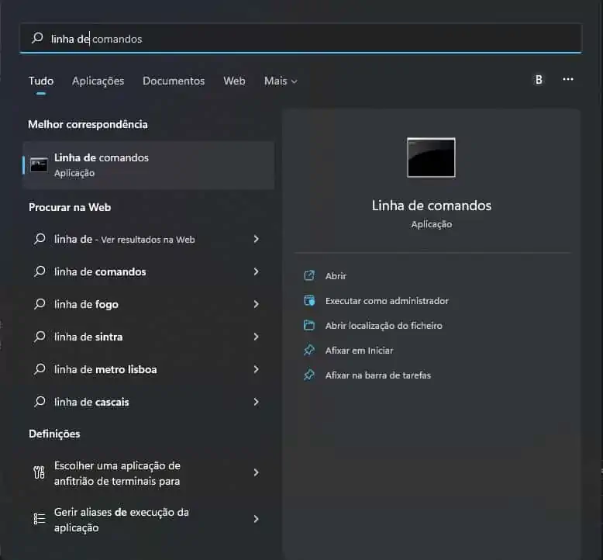Click search icon beside 'linha de metro lisboa'
Image resolution: width=603 pixels, height=560 pixels.
[40, 369]
